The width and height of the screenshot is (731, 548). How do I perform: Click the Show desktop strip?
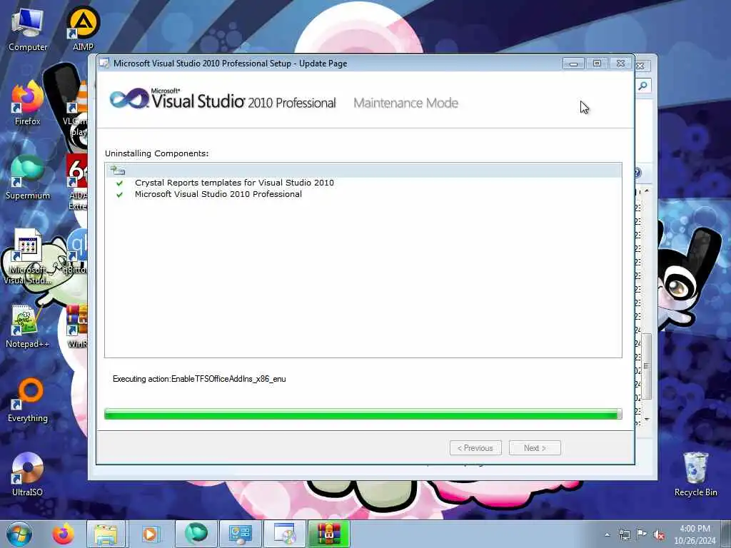[x=727, y=534]
